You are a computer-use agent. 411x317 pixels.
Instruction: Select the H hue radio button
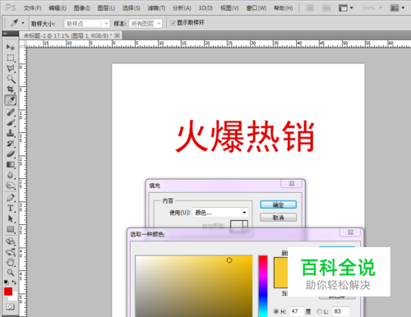276,311
